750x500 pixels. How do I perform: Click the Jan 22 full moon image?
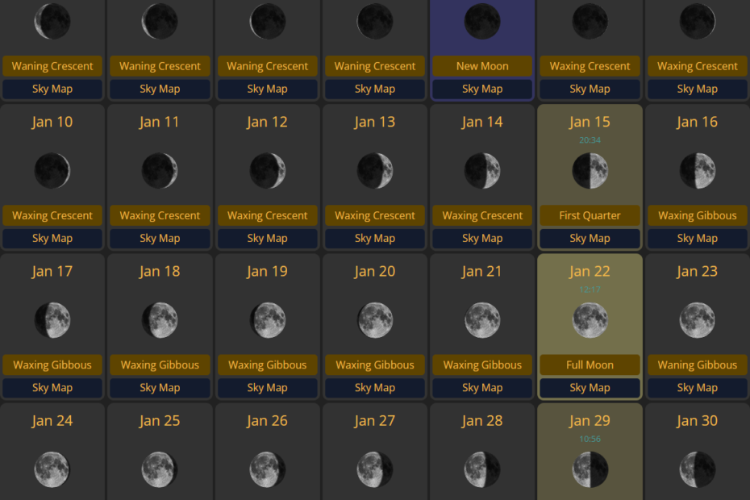tap(590, 320)
